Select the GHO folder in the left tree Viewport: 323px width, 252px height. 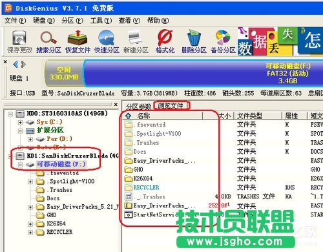[52, 215]
